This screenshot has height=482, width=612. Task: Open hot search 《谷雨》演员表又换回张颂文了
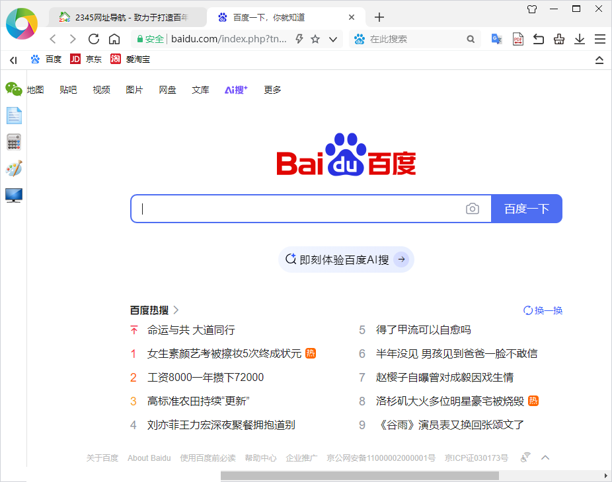point(449,425)
